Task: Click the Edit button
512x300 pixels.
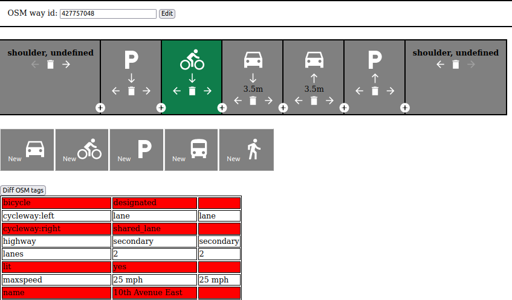Action: point(167,13)
